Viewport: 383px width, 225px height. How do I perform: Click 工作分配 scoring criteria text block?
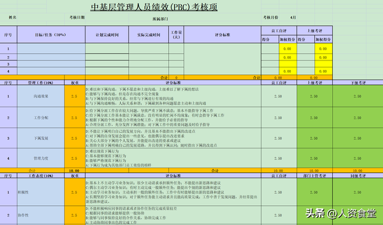point(173,117)
